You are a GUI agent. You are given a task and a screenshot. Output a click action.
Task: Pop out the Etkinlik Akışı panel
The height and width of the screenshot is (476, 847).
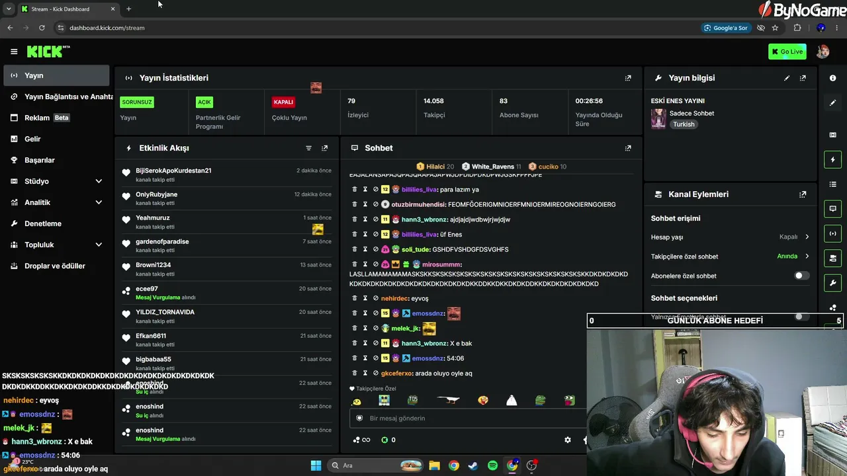point(324,148)
